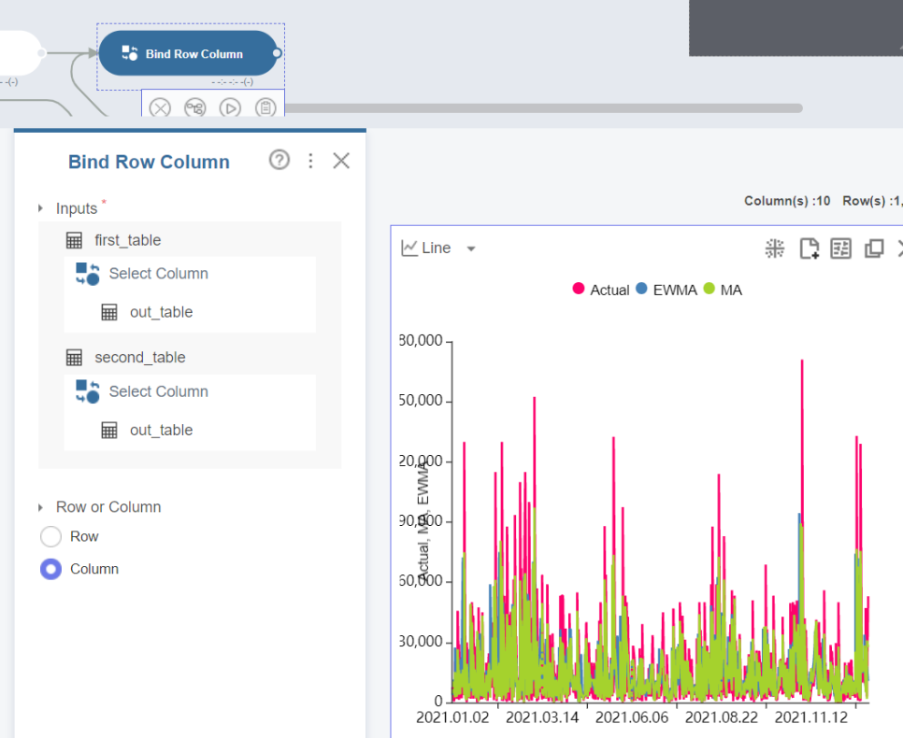Click the Bind Row Column panel title
The width and height of the screenshot is (903, 738).
[150, 162]
